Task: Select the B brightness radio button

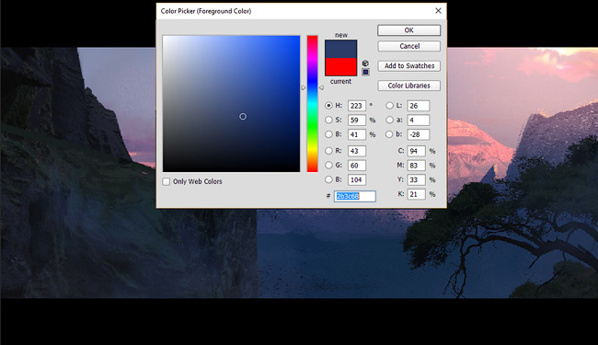Action: [x=328, y=134]
